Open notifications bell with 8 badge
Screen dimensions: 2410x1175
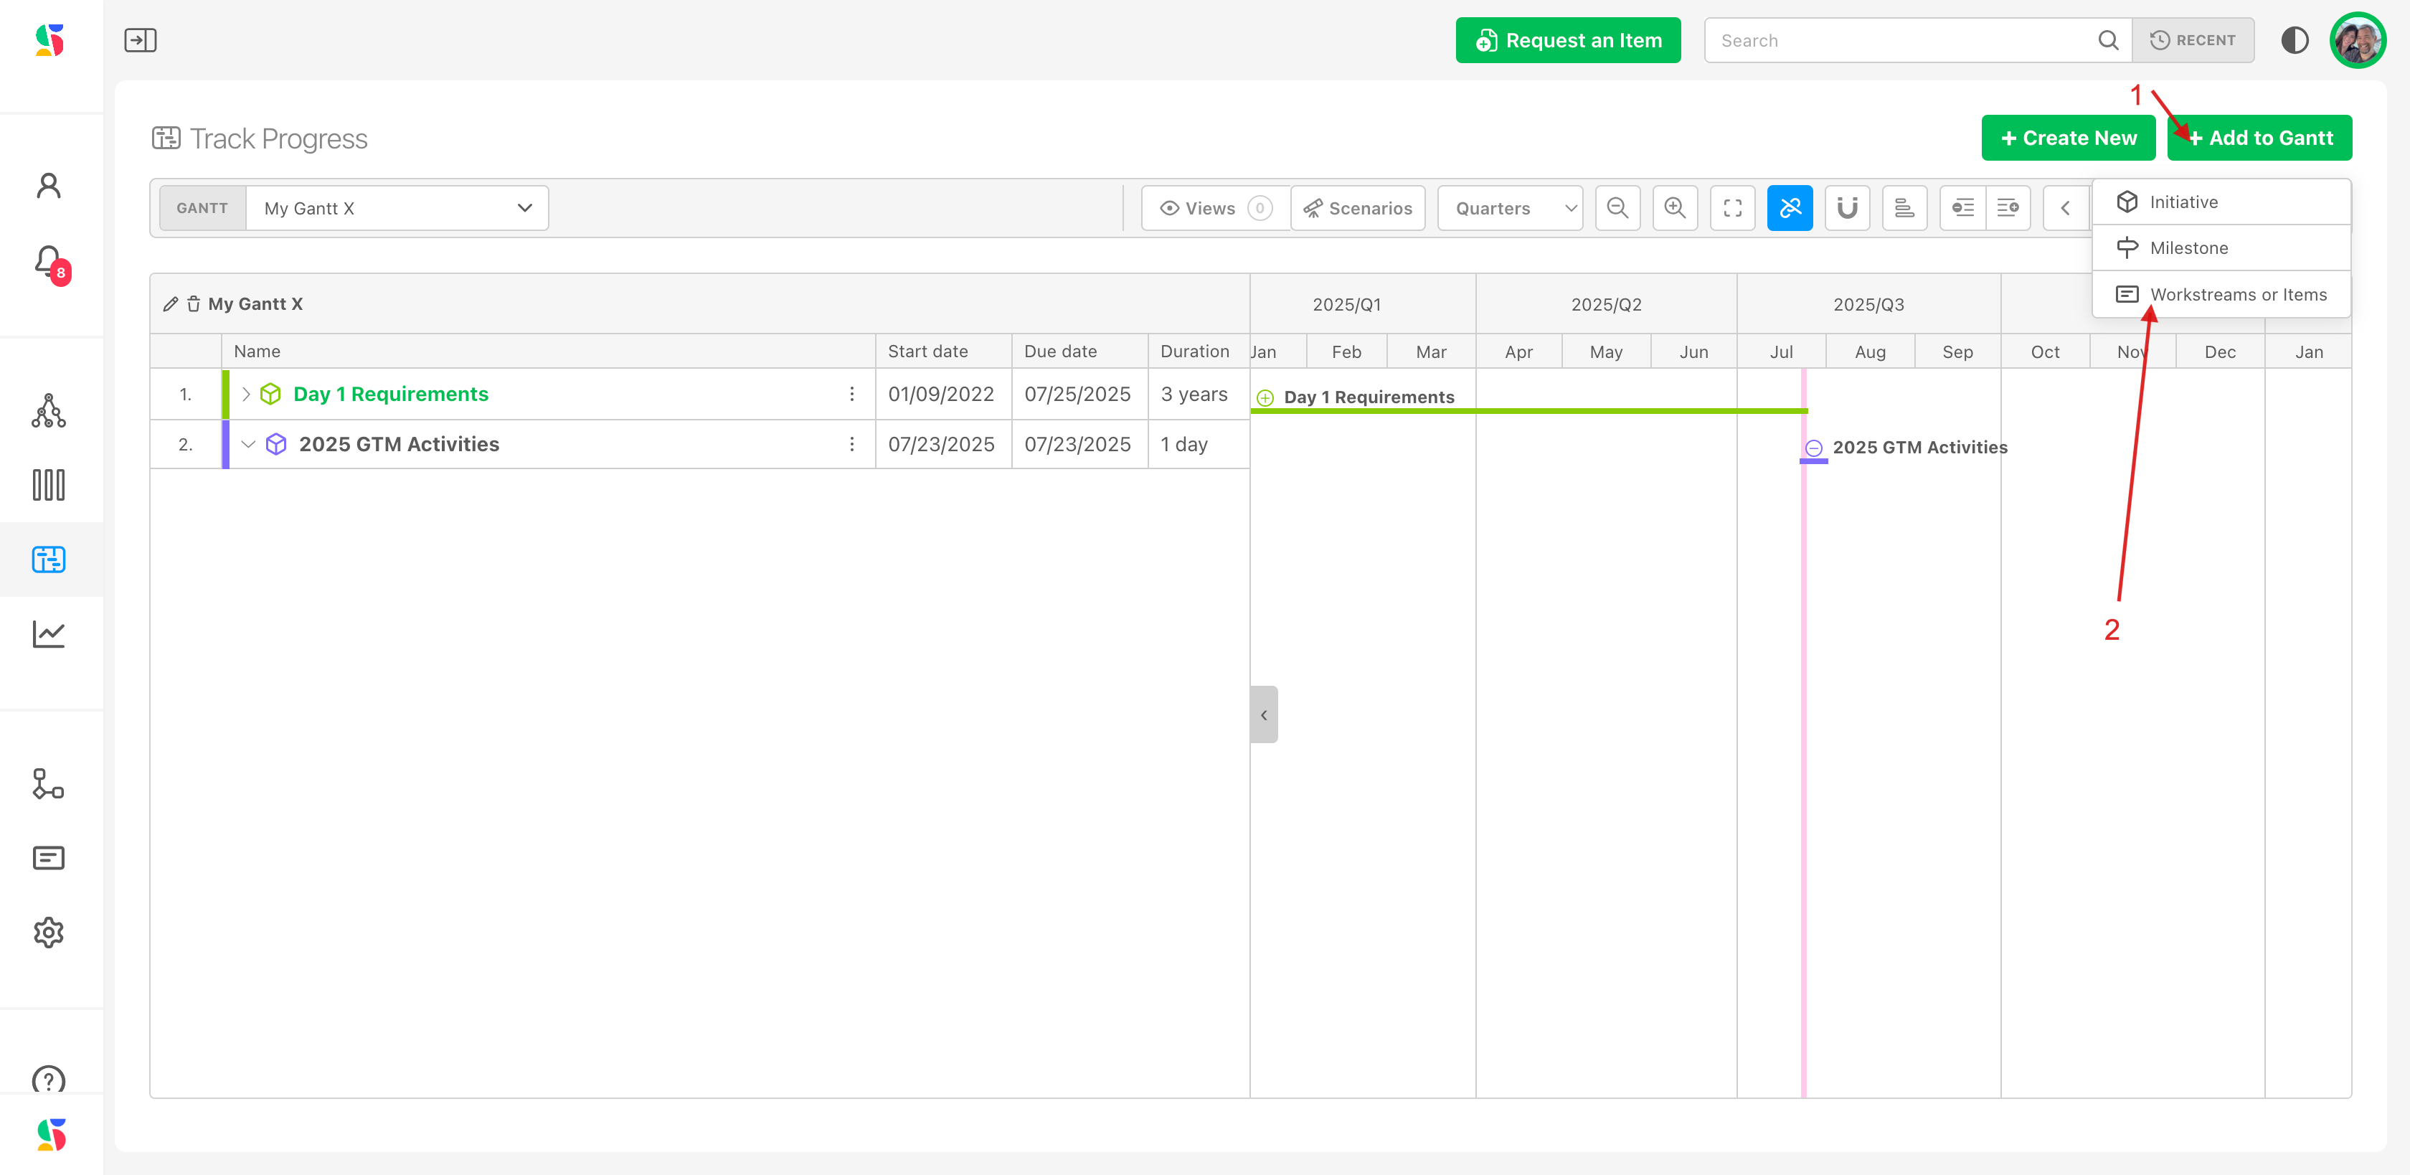49,262
